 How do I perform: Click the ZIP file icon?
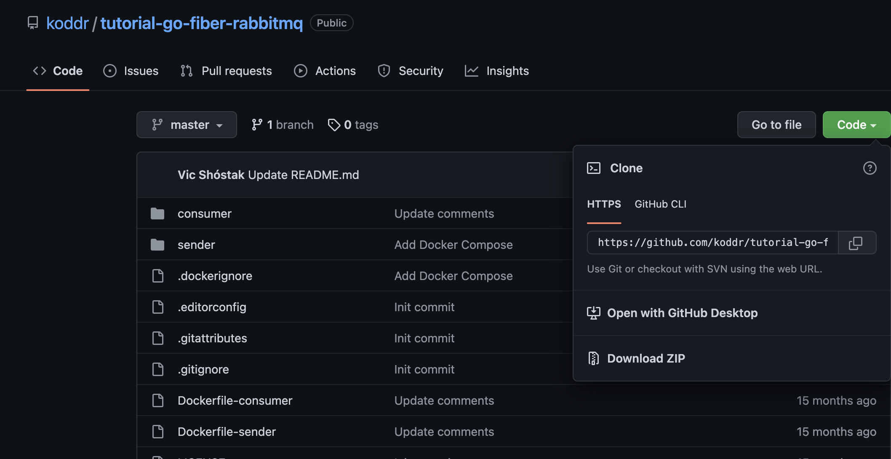point(594,358)
